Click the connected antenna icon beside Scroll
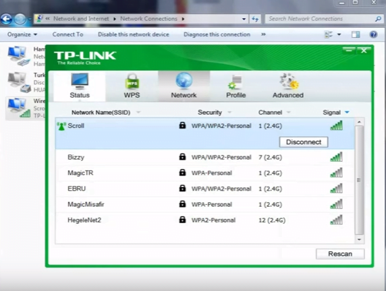This screenshot has width=386, height=291. tap(61, 126)
